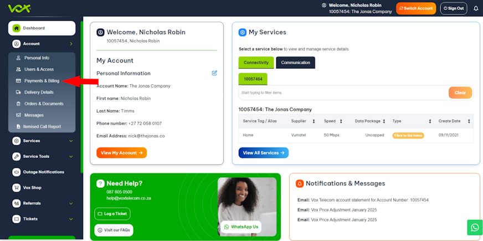Edit personal information pencil icon
Screen dimensions: 483x241
coord(214,73)
